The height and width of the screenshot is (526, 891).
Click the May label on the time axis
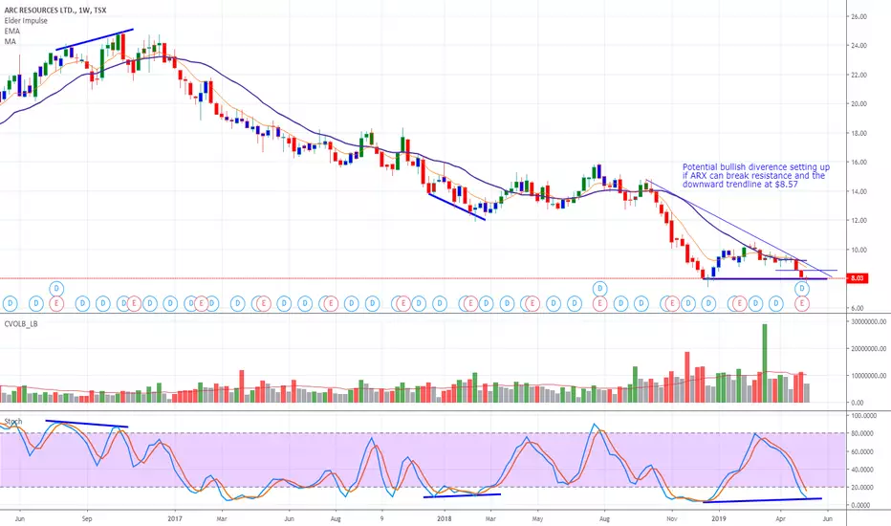537,518
